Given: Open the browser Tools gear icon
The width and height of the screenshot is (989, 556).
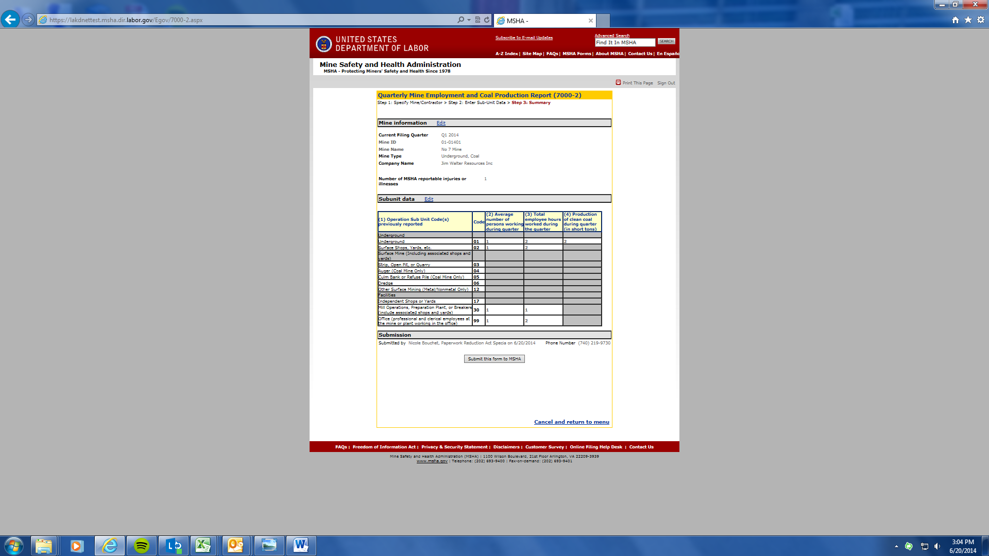Looking at the screenshot, I should pyautogui.click(x=981, y=20).
